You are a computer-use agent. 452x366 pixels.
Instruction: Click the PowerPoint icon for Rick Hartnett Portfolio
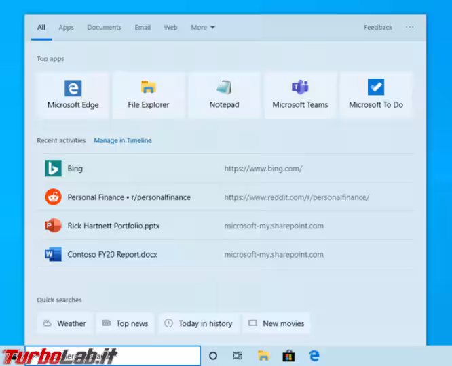(x=53, y=226)
